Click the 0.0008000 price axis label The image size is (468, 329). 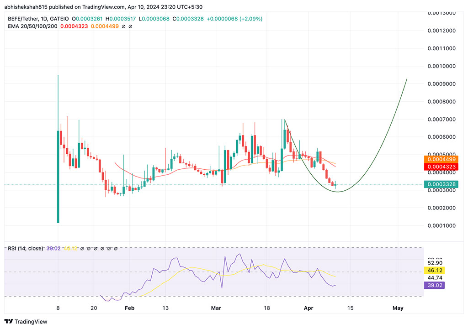click(442, 102)
